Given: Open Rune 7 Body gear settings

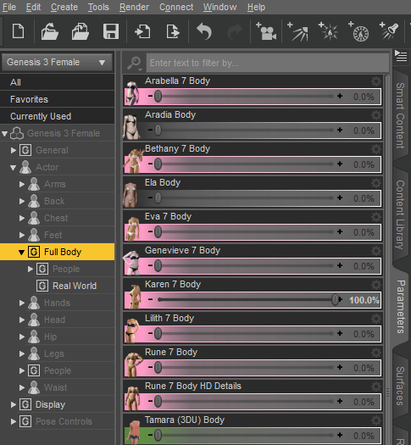Looking at the screenshot, I should [376, 353].
